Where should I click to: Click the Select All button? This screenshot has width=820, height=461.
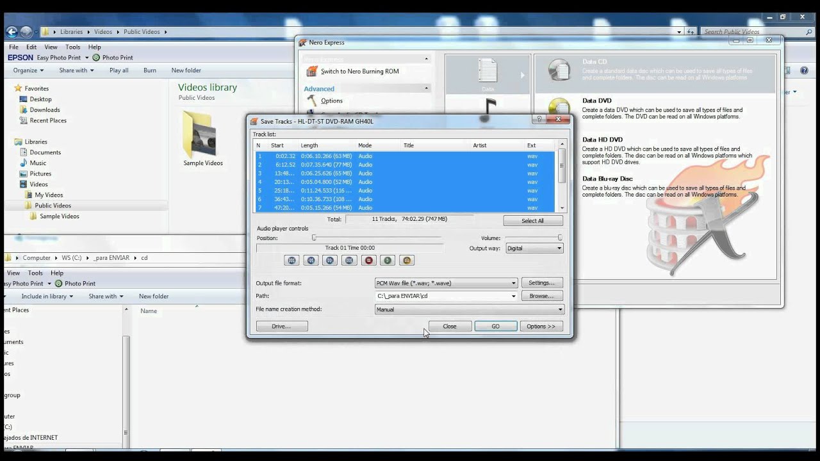[533, 221]
